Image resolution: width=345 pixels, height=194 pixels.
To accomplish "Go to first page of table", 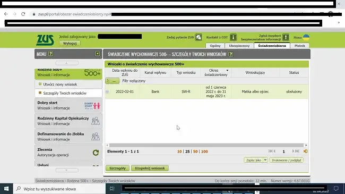I will (270, 151).
